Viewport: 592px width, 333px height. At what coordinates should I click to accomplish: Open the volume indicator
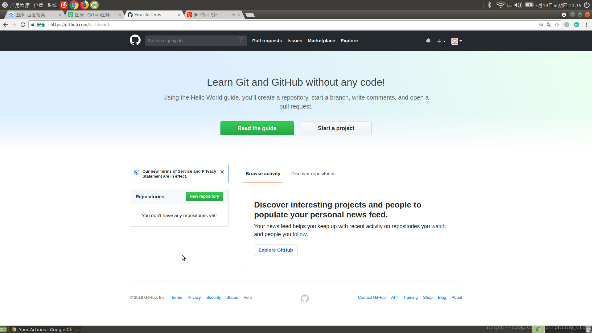pyautogui.click(x=518, y=5)
